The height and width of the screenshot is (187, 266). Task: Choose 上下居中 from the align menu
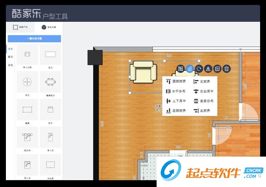[x=176, y=101]
